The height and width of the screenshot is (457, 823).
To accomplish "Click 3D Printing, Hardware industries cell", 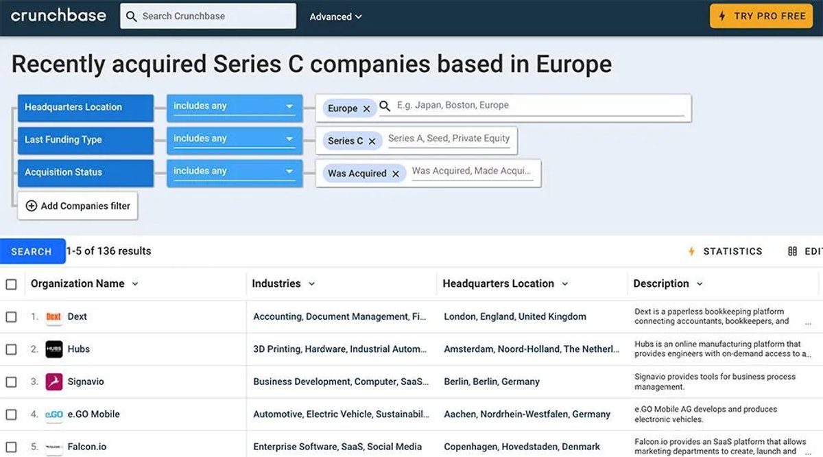I will pos(339,349).
